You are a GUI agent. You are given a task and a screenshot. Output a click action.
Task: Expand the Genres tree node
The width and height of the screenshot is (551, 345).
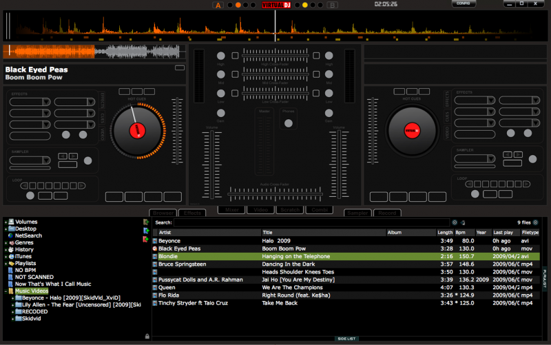pos(6,243)
